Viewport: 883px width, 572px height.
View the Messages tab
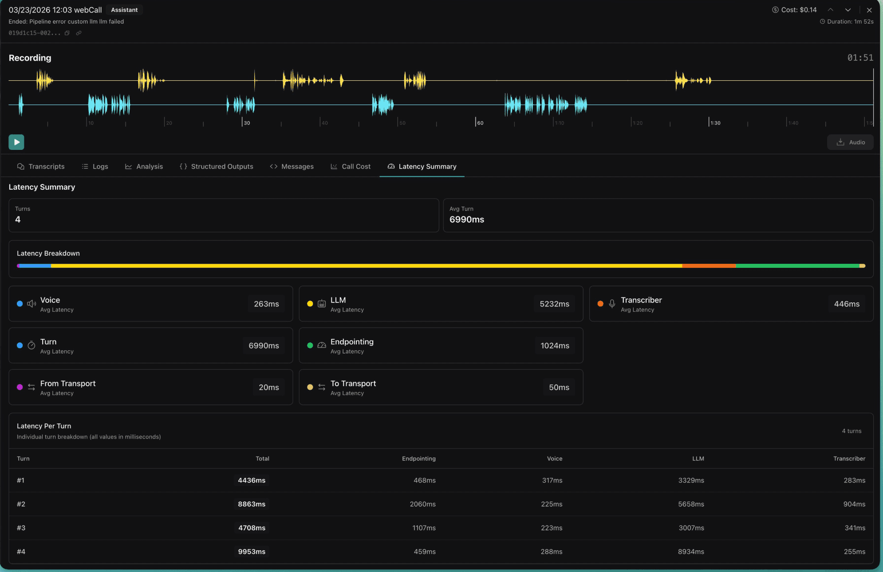point(292,167)
